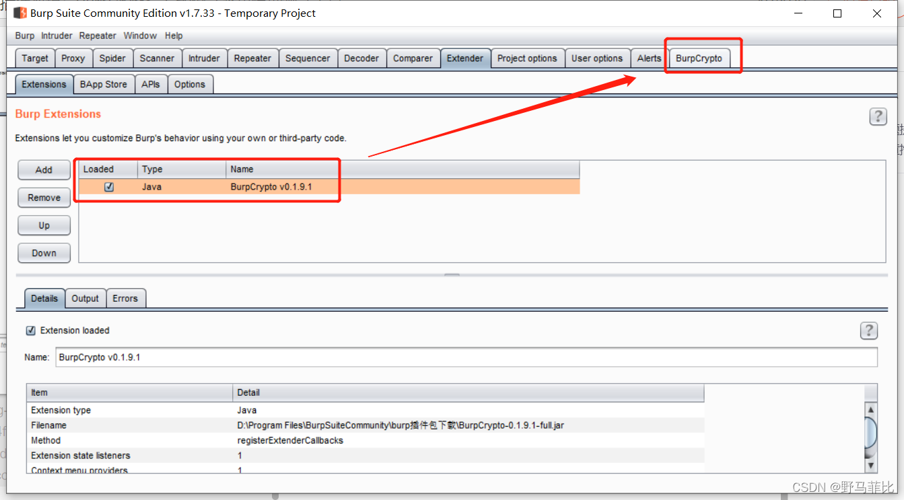Sort by the Loaded column header

(108, 169)
